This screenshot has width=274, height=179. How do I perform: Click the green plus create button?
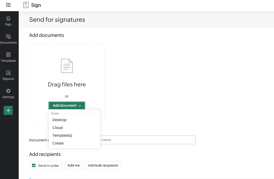(8, 111)
